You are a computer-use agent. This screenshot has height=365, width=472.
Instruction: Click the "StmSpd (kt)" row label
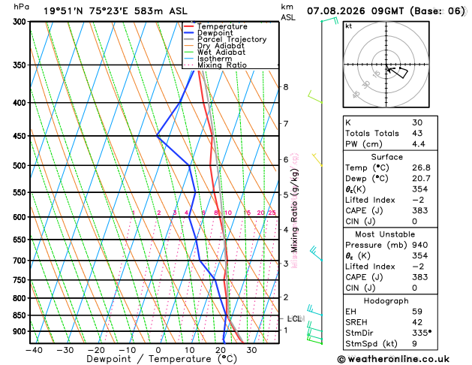coord(371,344)
